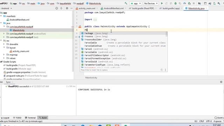Screen dimensions: 224x126
Task: Collapse the res folder
Action: coord(1,41)
